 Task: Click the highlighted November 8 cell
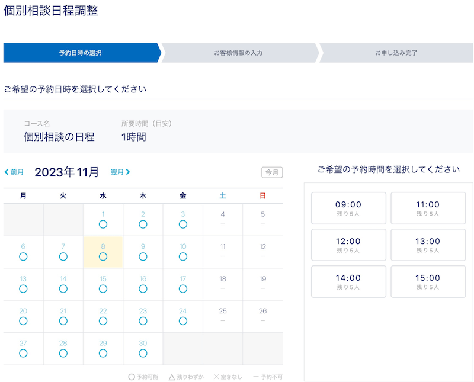103,251
